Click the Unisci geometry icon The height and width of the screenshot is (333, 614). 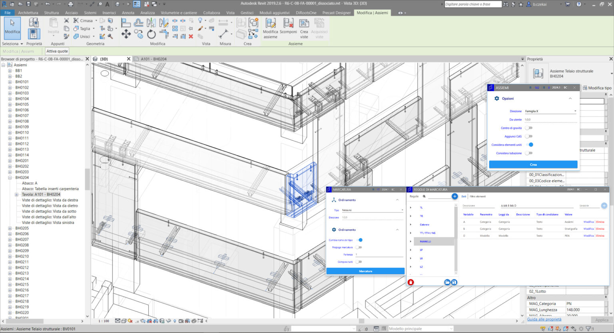76,36
